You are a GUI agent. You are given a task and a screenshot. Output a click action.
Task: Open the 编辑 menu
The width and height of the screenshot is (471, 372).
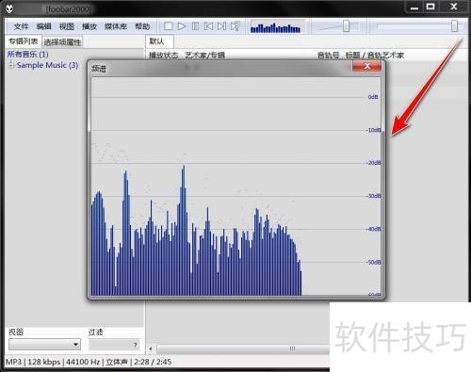tap(43, 26)
